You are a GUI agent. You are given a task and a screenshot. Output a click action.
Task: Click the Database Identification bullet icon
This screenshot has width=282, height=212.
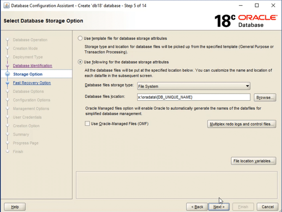pyautogui.click(x=7, y=65)
